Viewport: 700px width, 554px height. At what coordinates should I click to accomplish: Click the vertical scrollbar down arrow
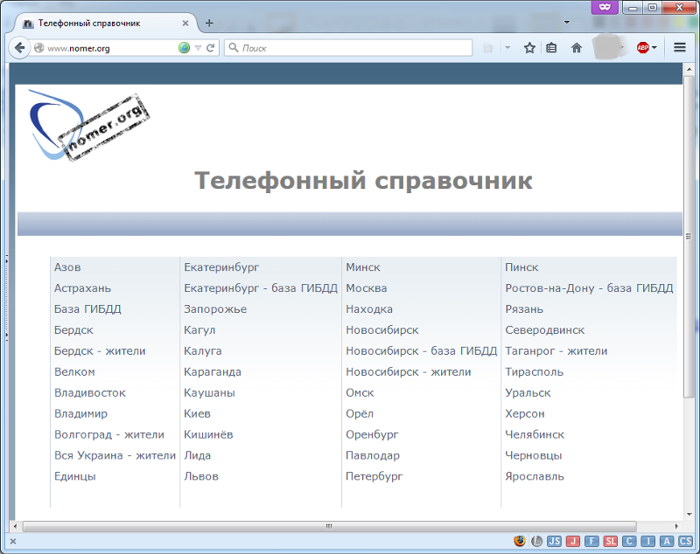point(689,514)
